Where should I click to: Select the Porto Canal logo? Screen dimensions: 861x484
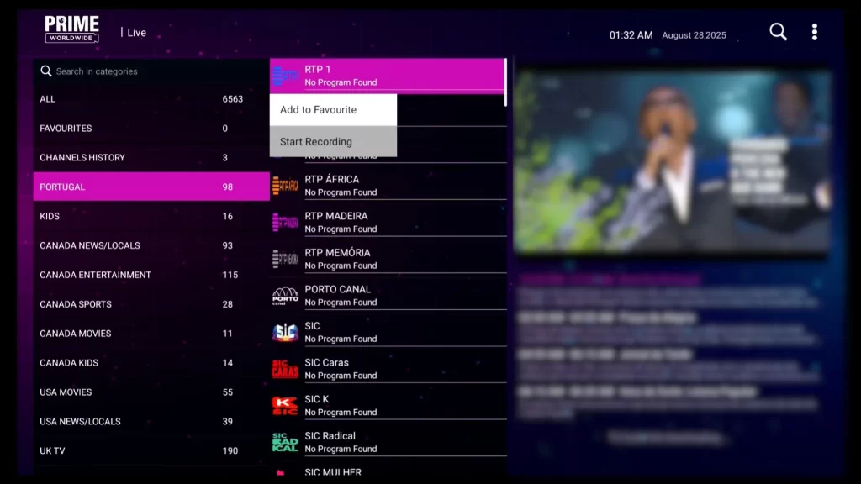pos(285,295)
